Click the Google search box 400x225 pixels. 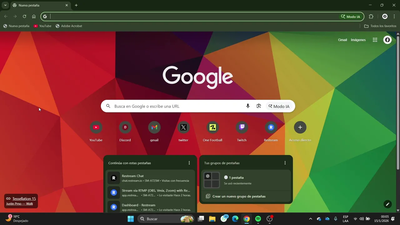[198, 106]
